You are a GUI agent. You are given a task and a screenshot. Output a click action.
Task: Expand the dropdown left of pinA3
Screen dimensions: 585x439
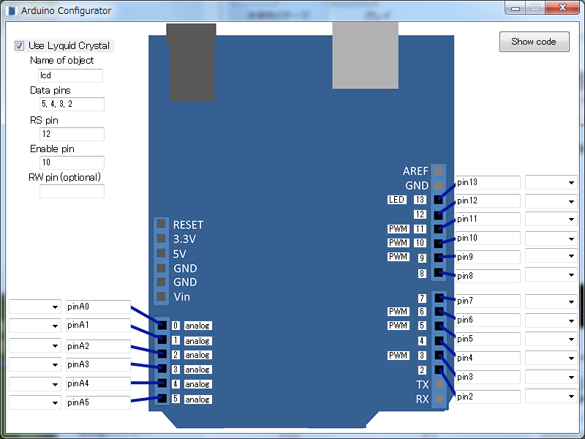click(x=35, y=364)
